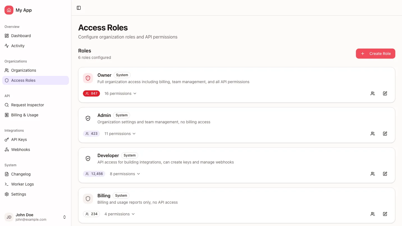402x226 pixels.
Task: Click the Create Role button
Action: pos(375,54)
